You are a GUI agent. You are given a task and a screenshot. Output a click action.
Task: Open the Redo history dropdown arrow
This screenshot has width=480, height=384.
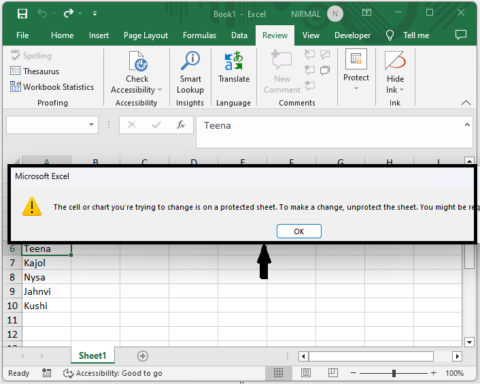[x=80, y=14]
